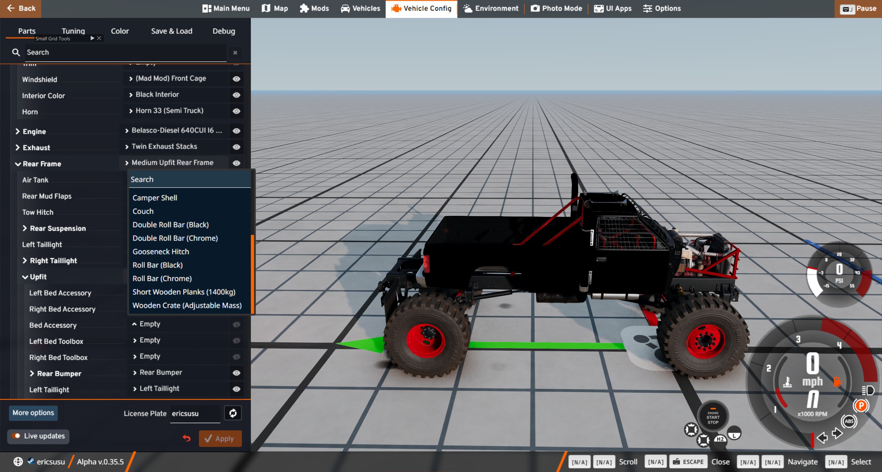
Task: Switch to the Tuning tab
Action: click(x=73, y=31)
